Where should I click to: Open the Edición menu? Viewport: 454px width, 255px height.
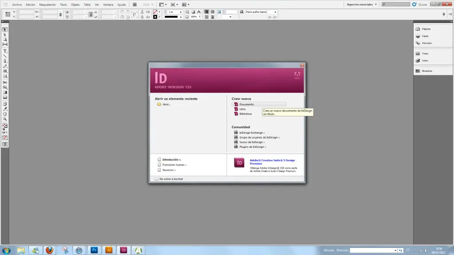click(31, 4)
